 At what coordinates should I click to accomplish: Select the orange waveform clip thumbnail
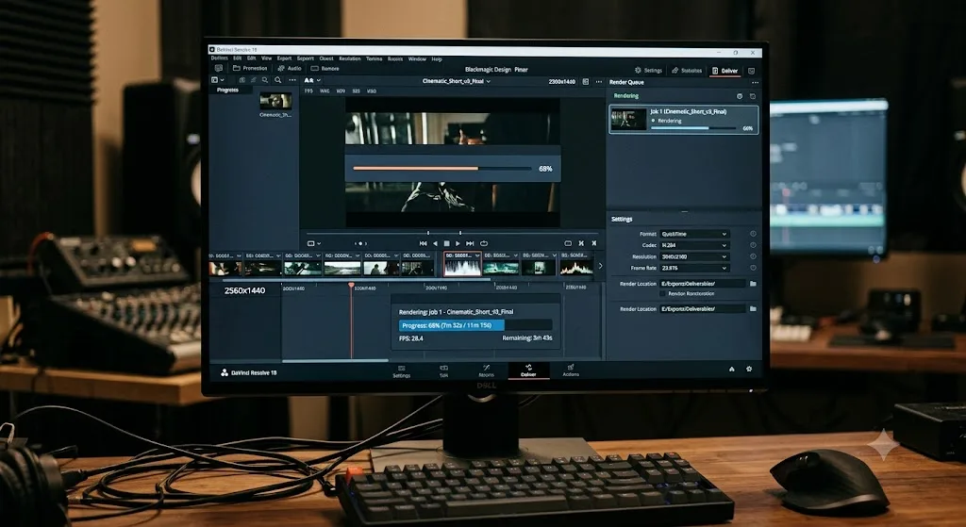(576, 264)
